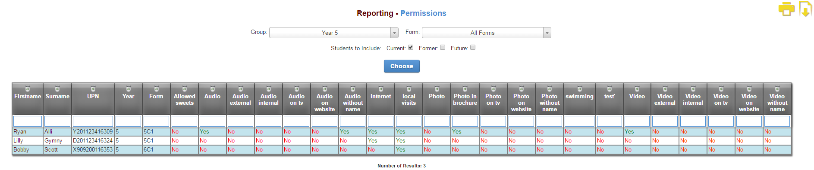The image size is (814, 170).
Task: Enable the Future students checkbox
Action: point(473,48)
